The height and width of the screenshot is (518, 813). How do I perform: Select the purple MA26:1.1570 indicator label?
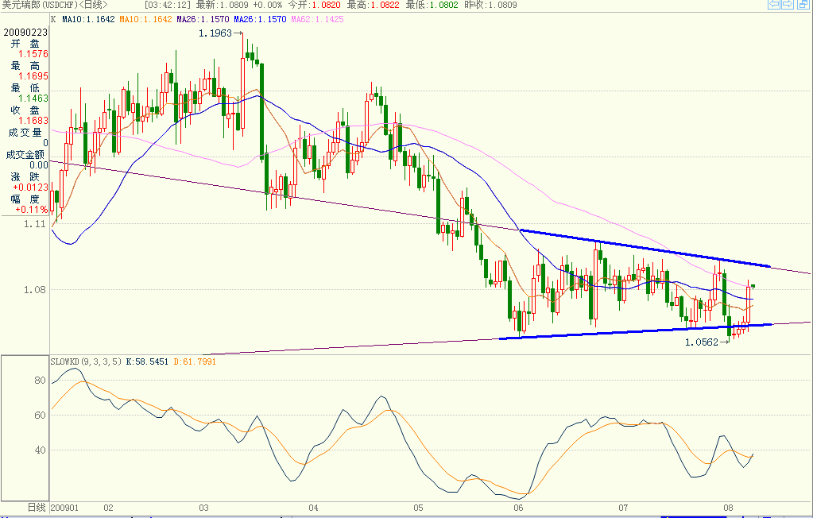point(203,19)
